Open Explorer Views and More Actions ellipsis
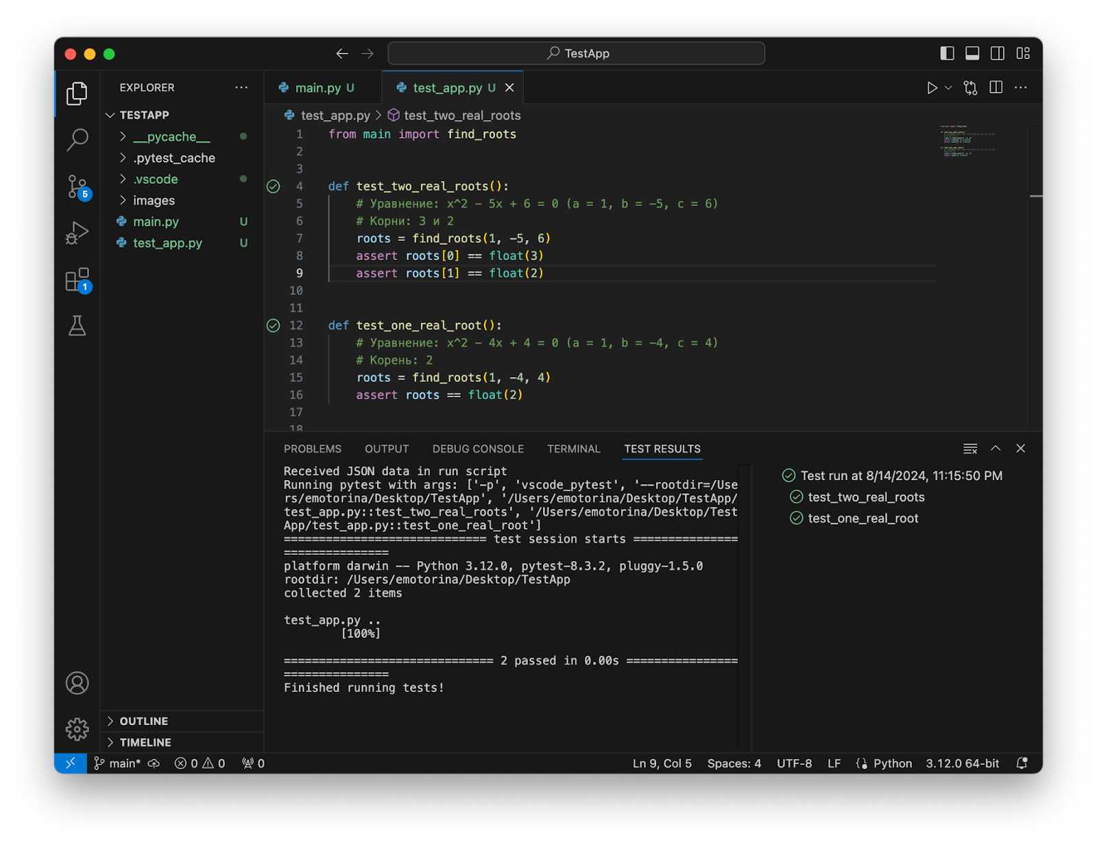This screenshot has height=845, width=1097. pyautogui.click(x=241, y=88)
